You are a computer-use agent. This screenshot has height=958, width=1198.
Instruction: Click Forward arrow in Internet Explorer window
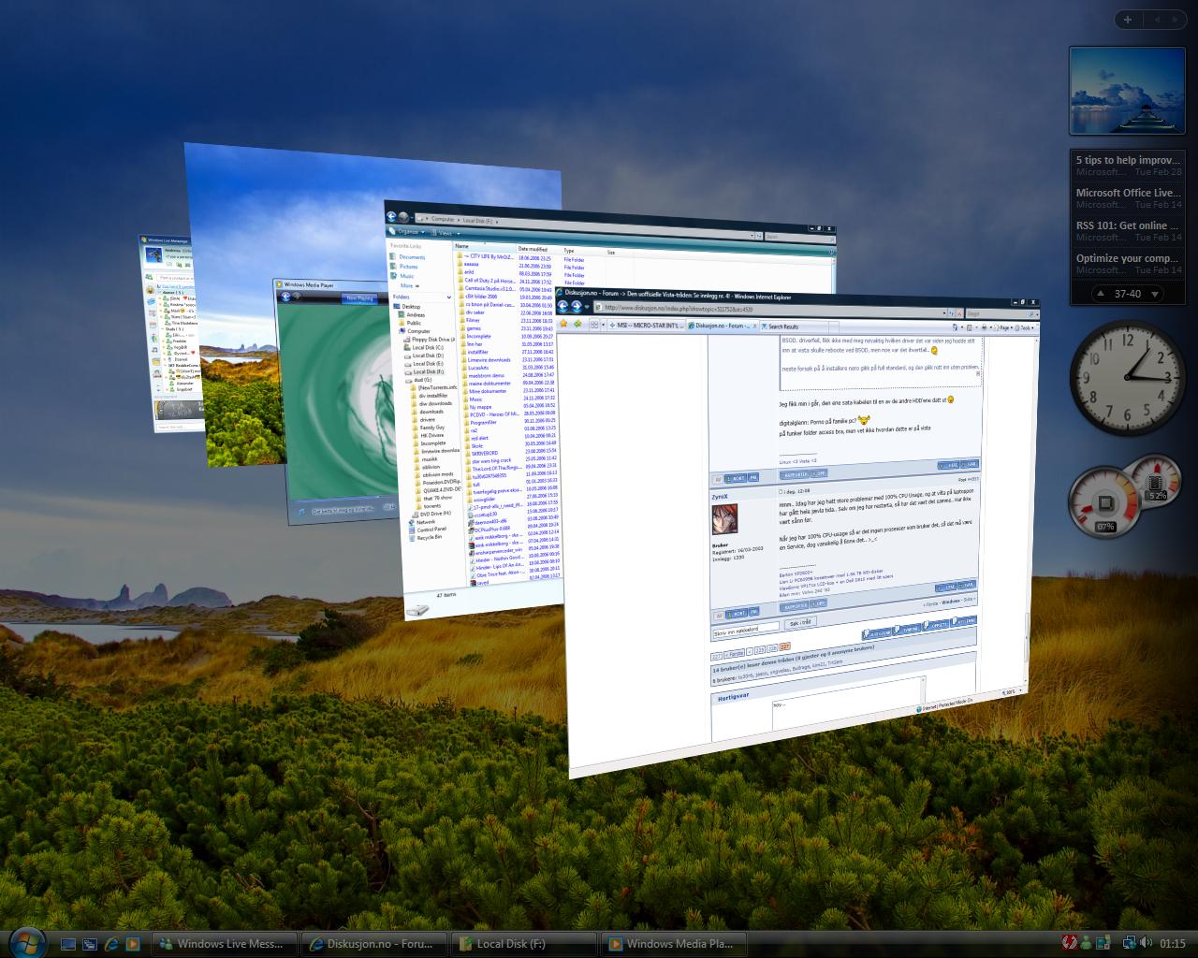pos(576,306)
